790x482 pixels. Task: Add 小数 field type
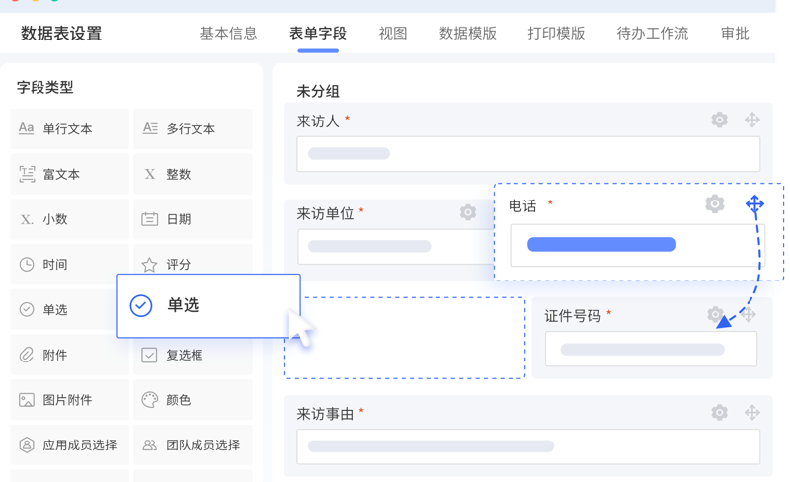point(69,219)
